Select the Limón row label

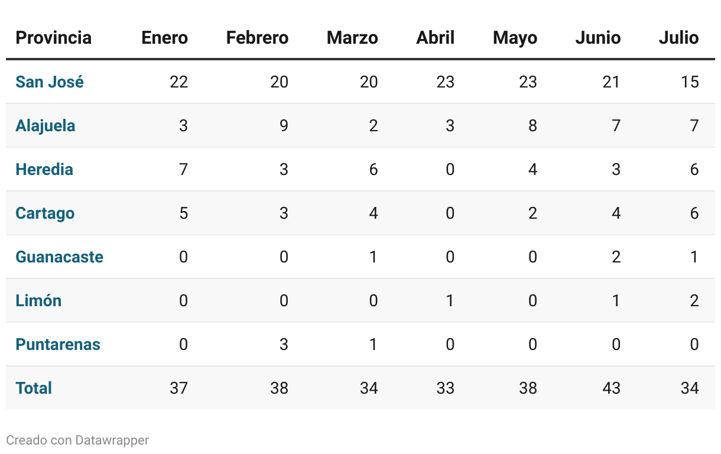[38, 300]
